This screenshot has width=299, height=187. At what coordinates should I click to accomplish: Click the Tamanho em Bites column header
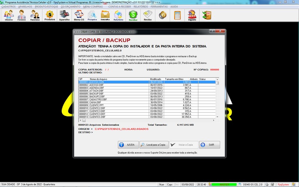click(176, 79)
